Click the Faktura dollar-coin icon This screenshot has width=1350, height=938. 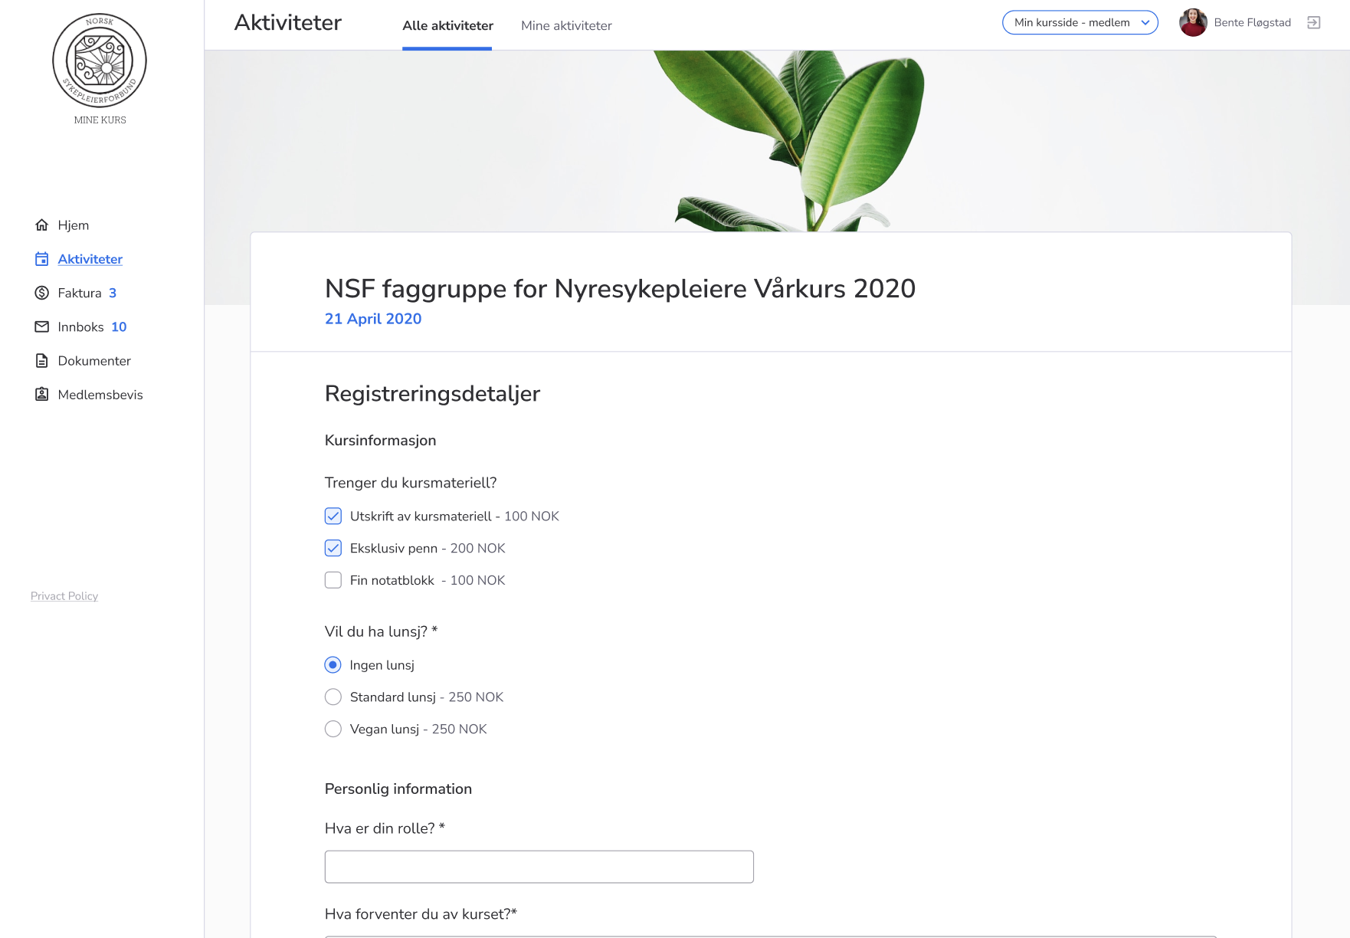click(42, 293)
